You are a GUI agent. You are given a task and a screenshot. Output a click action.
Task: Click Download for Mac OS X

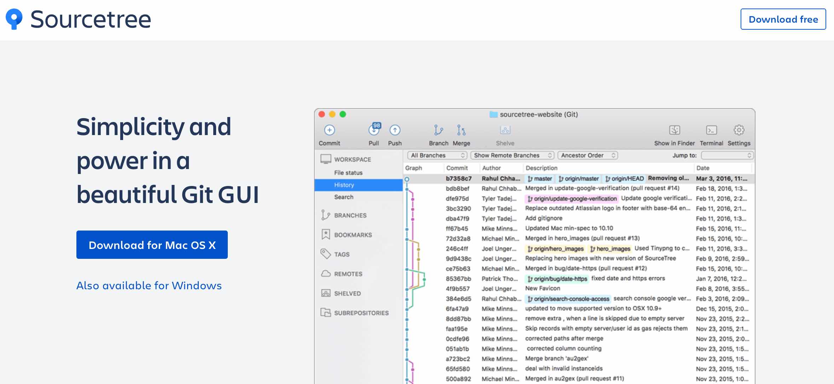point(152,245)
